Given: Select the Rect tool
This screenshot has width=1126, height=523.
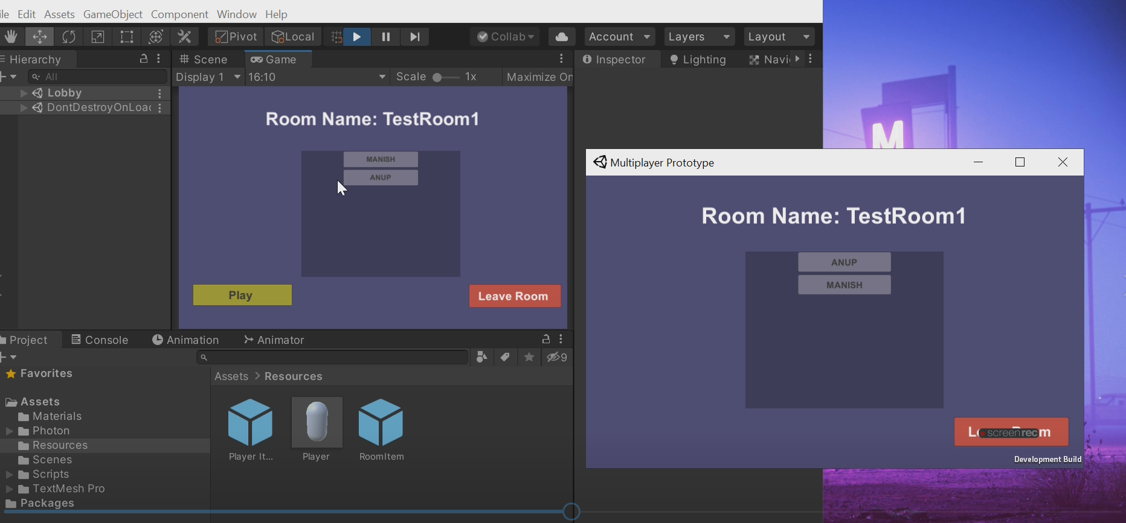Looking at the screenshot, I should tap(127, 37).
